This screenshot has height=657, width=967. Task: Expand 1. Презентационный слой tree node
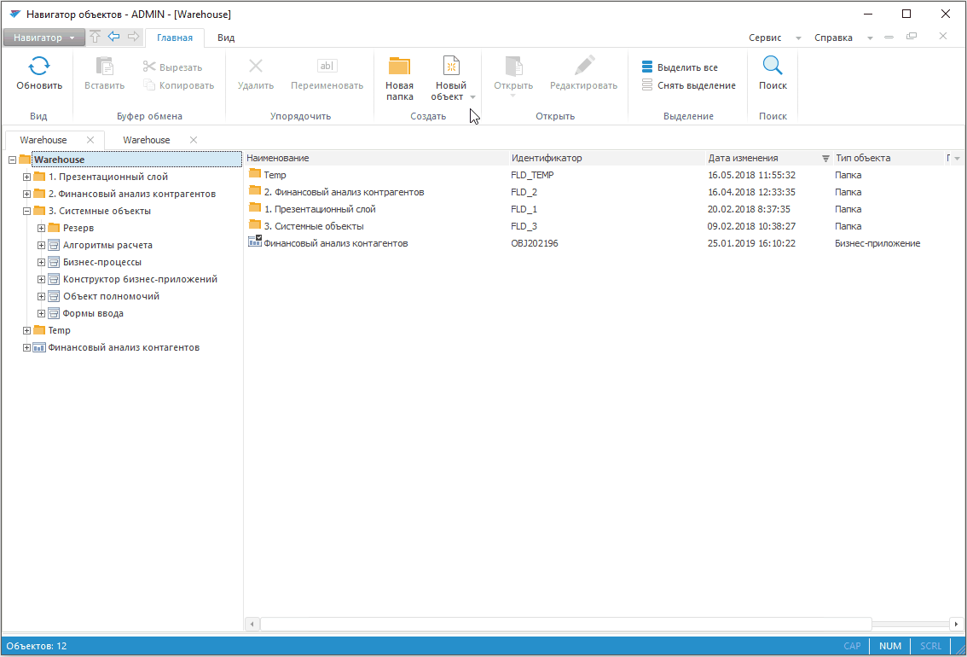tap(26, 177)
